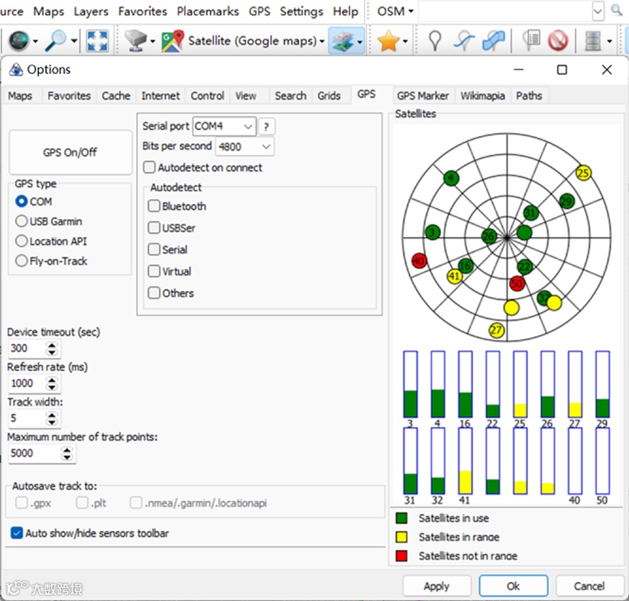This screenshot has width=629, height=601.
Task: Click the Device timeout value field
Action: tap(28, 348)
